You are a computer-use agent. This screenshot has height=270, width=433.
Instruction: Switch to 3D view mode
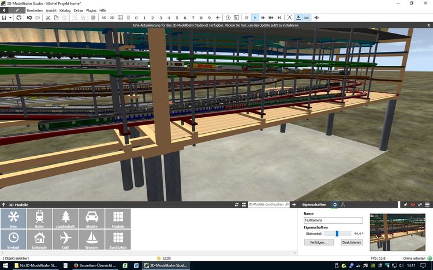[x=104, y=18]
